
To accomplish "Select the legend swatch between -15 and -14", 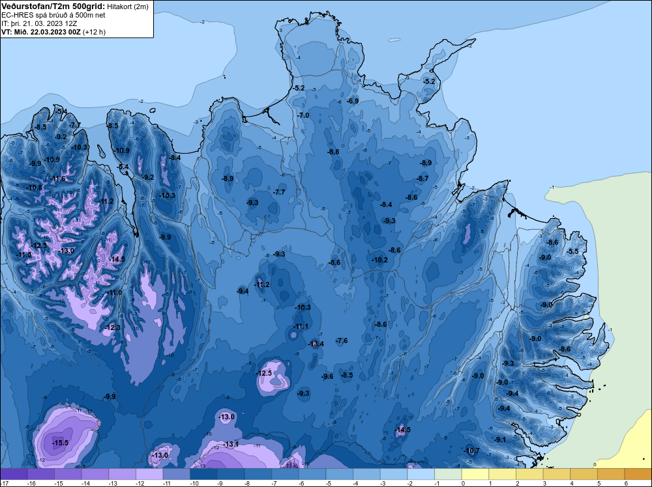I will pyautogui.click(x=68, y=474).
